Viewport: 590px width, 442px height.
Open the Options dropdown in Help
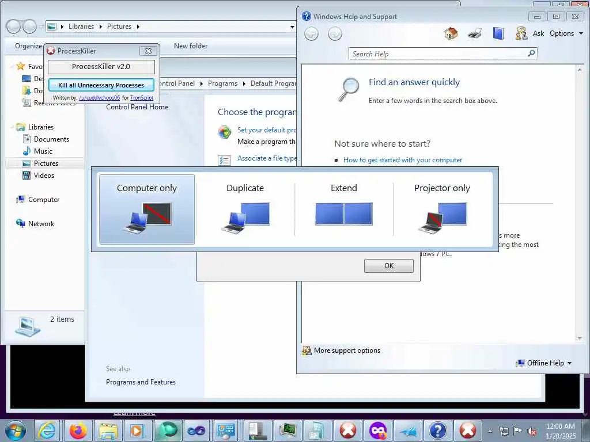(x=566, y=33)
